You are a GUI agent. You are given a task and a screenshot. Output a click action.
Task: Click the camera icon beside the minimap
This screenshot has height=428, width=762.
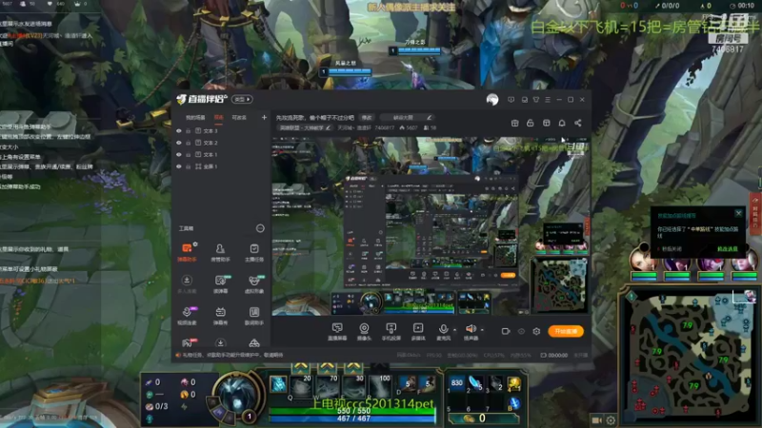click(597, 420)
